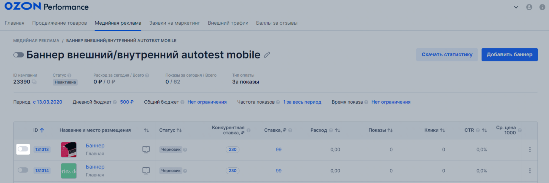549x183 pixels.
Task: Click the info icon in header
Action: pos(542,7)
